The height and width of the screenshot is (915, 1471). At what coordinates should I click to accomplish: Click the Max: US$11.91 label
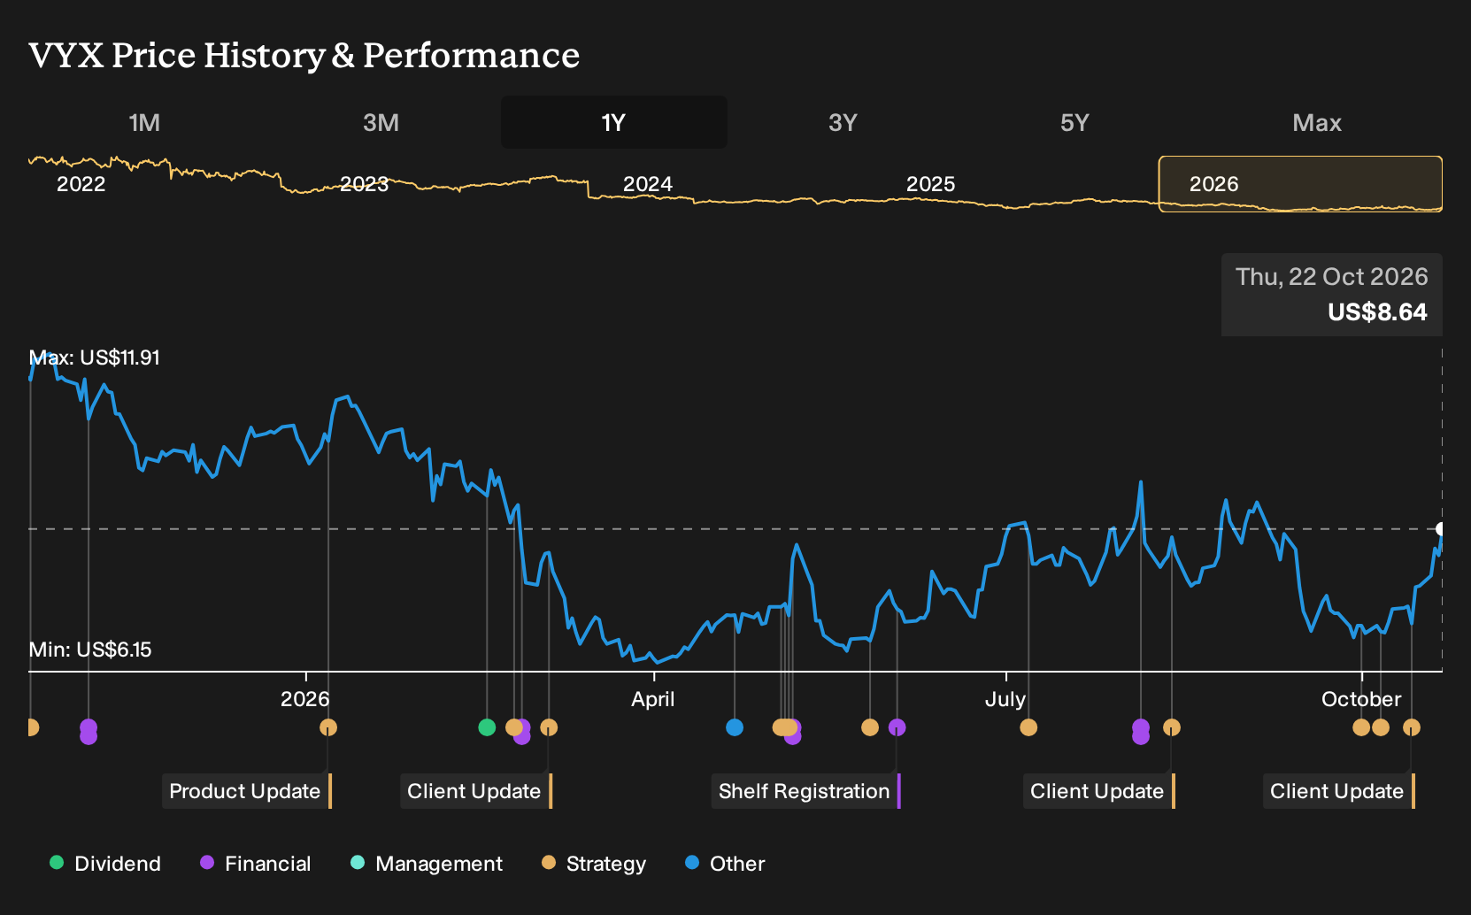coord(95,358)
